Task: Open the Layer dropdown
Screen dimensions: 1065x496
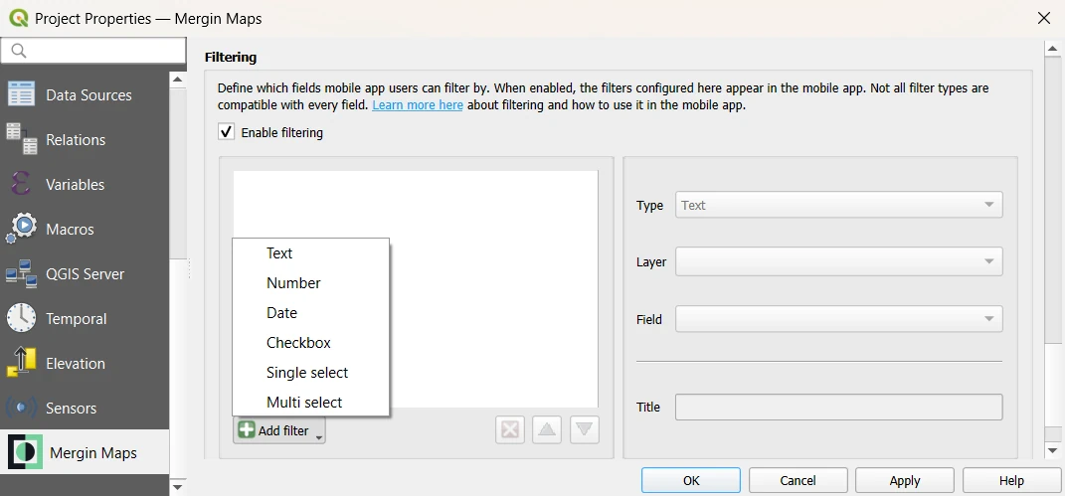Action: 839,261
